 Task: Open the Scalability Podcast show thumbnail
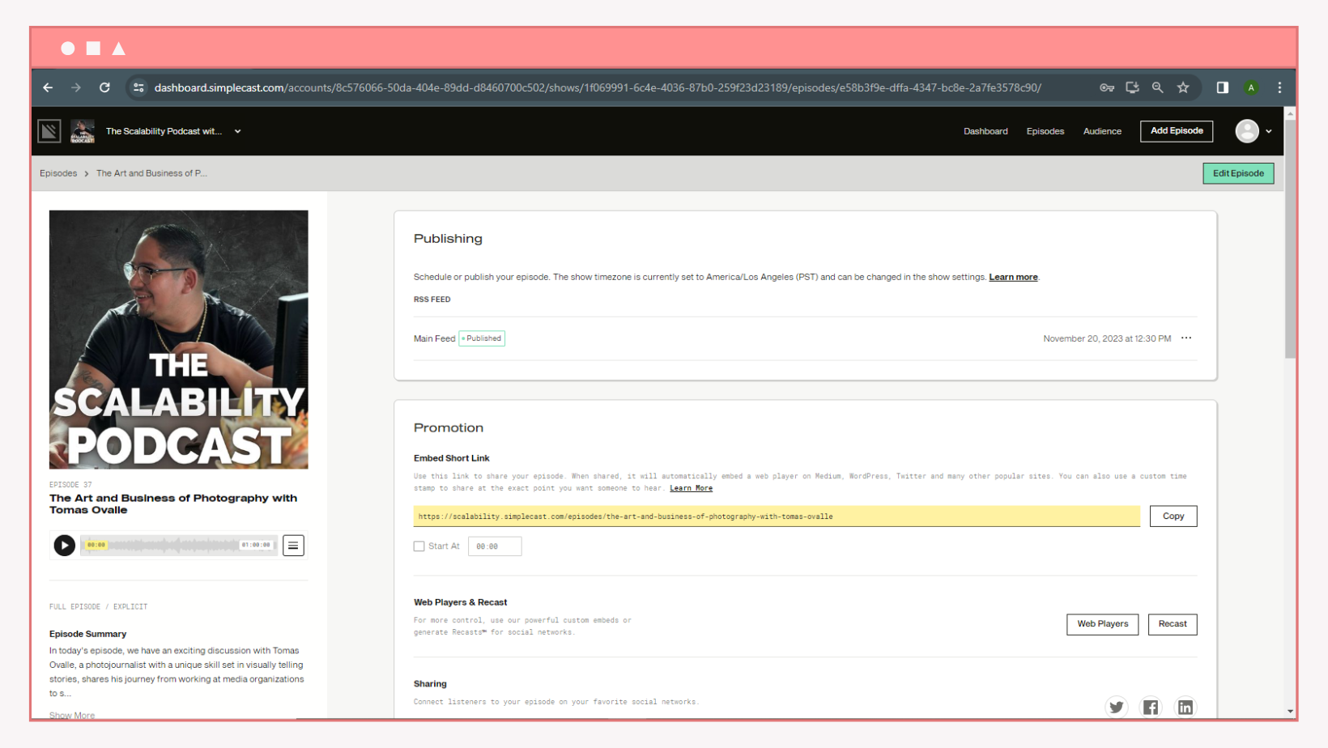pos(83,131)
